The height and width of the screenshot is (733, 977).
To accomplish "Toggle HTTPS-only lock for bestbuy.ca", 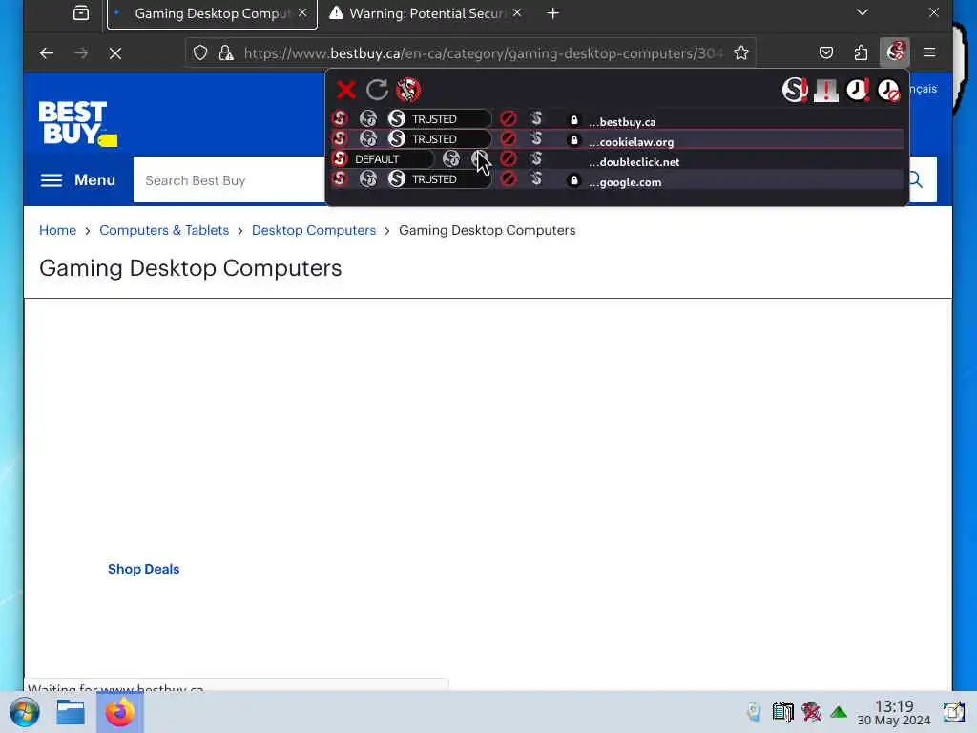I will pyautogui.click(x=573, y=119).
